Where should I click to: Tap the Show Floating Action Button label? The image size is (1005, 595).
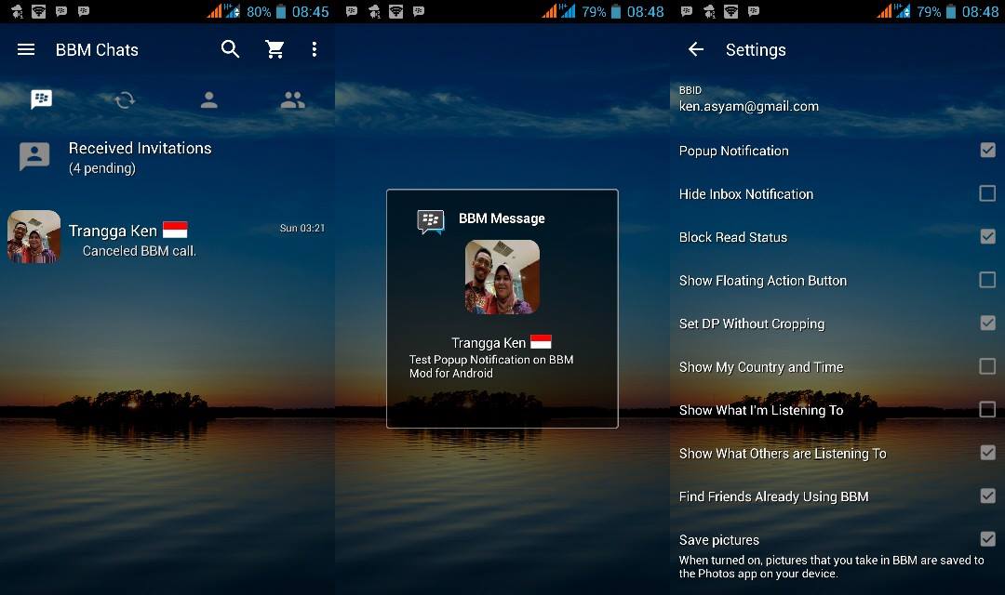coord(763,281)
